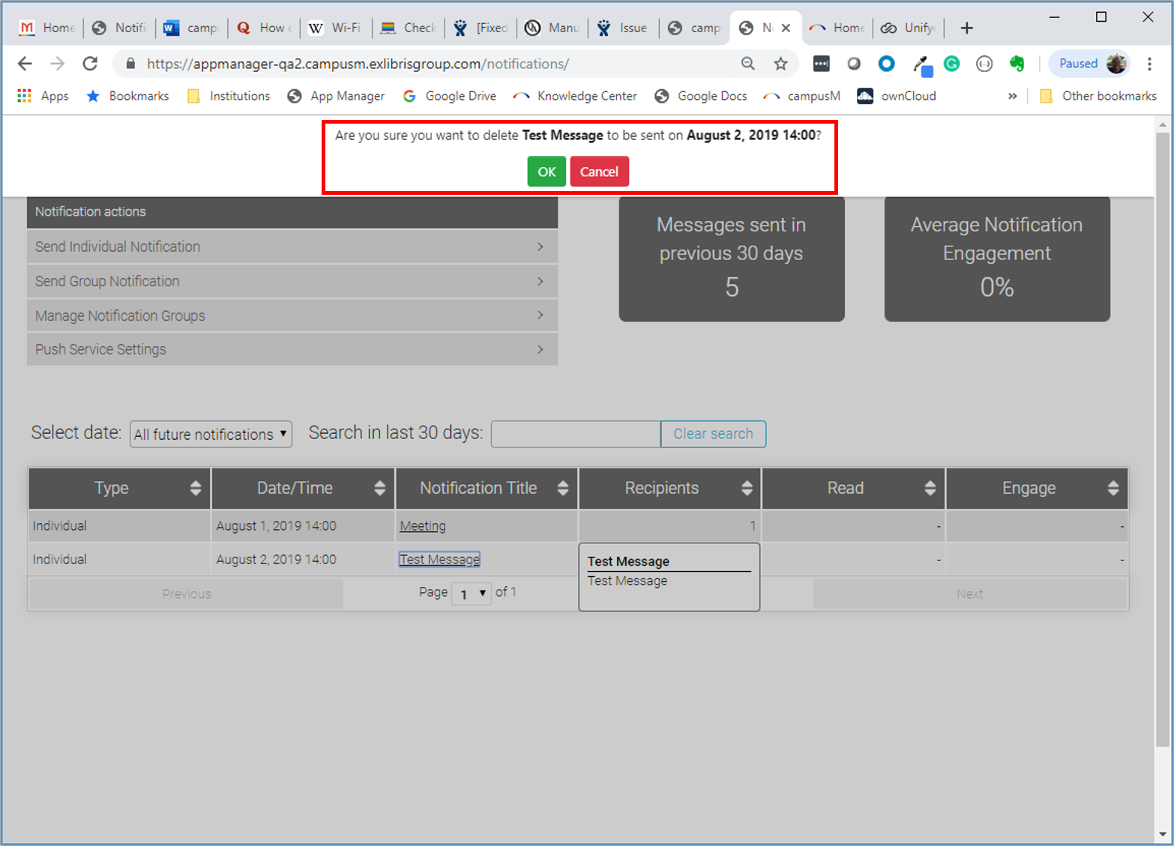
Task: Click the zoom magnifier icon in address bar
Action: (747, 64)
